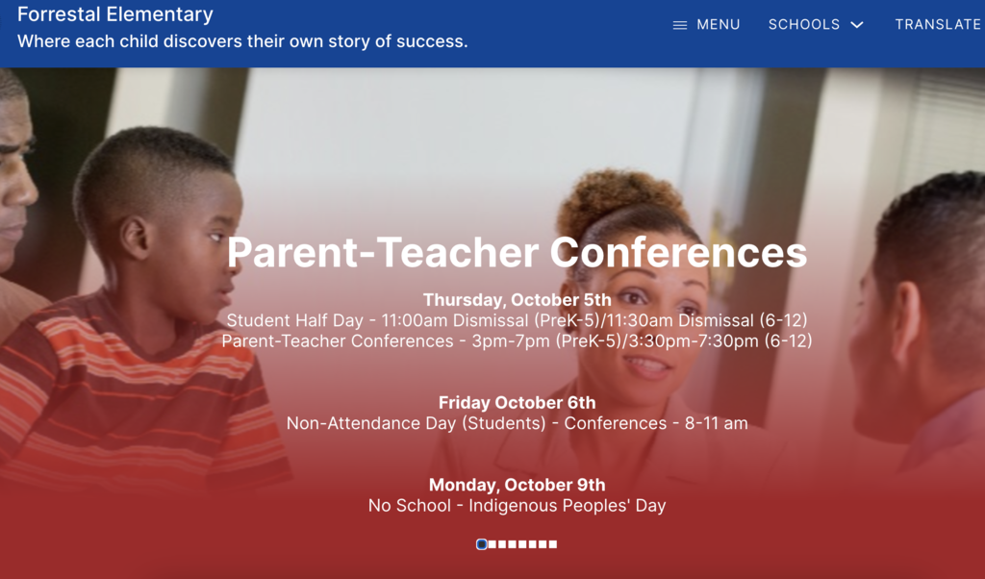This screenshot has width=985, height=579.
Task: Select the first carousel slide indicator
Action: click(482, 544)
